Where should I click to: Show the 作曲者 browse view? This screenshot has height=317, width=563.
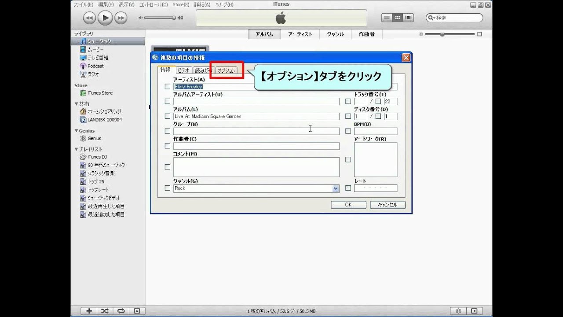pyautogui.click(x=366, y=34)
